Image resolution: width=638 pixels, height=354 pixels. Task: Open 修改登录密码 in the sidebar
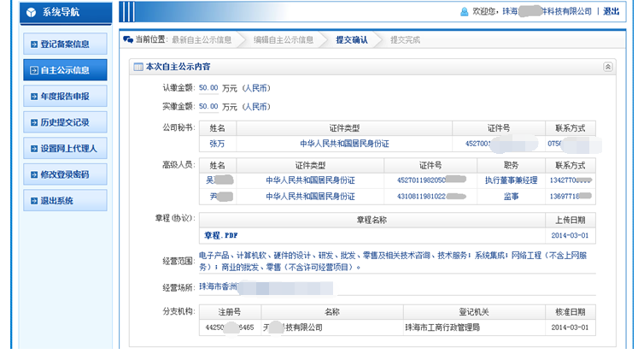click(65, 174)
